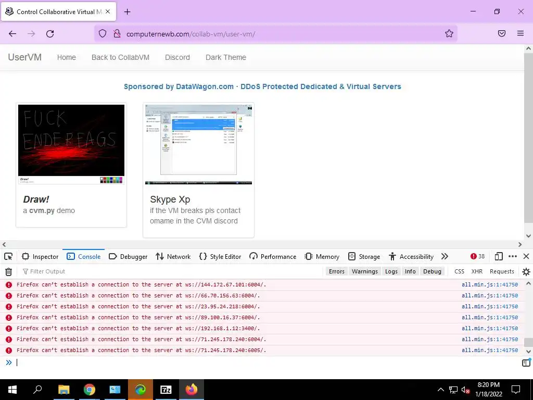This screenshot has width=533, height=400.
Task: Toggle the Debug filter in console
Action: 432,271
